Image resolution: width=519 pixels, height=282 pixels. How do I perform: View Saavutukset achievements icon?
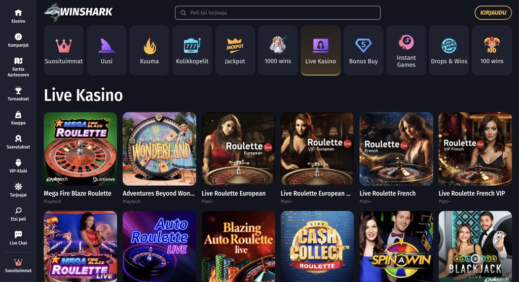(x=18, y=138)
